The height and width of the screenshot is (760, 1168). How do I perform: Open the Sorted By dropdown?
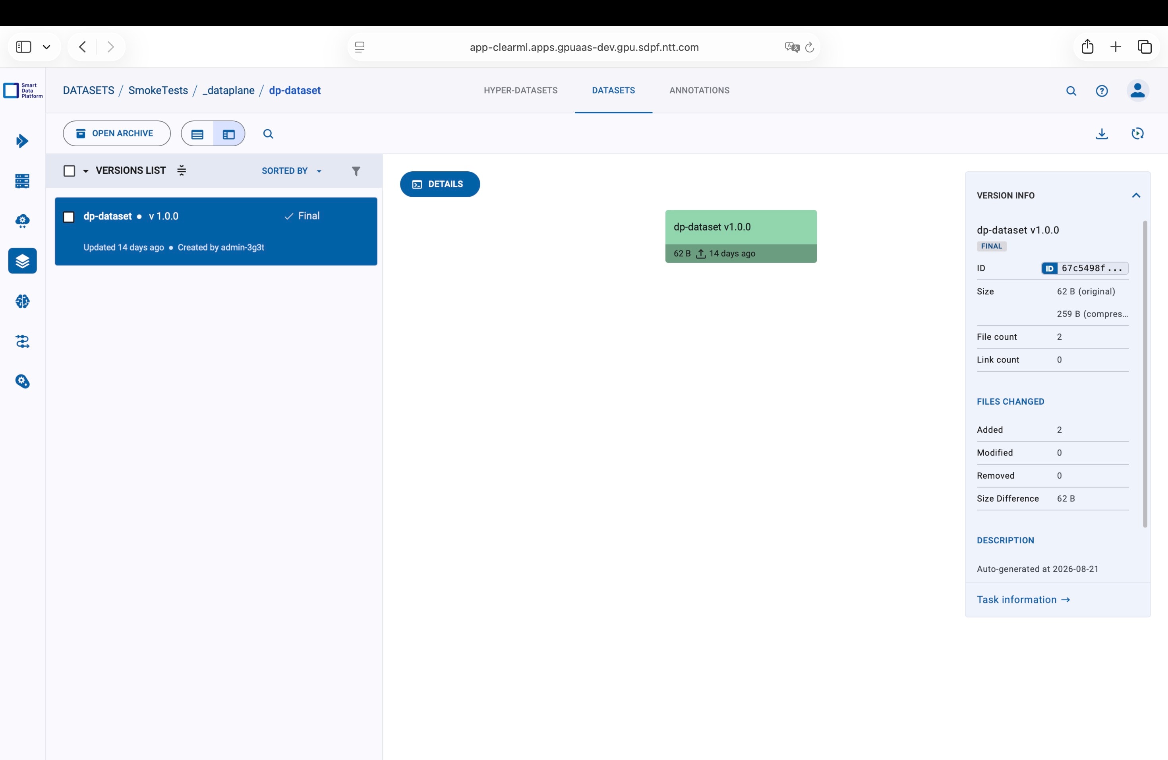coord(292,171)
